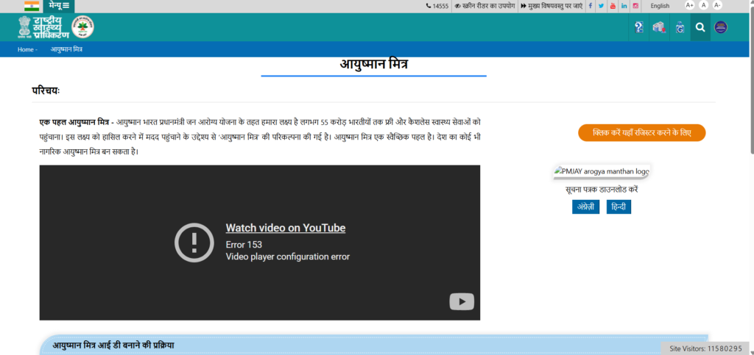Click the YouTube logo in video player
This screenshot has height=355, width=754.
point(462,302)
